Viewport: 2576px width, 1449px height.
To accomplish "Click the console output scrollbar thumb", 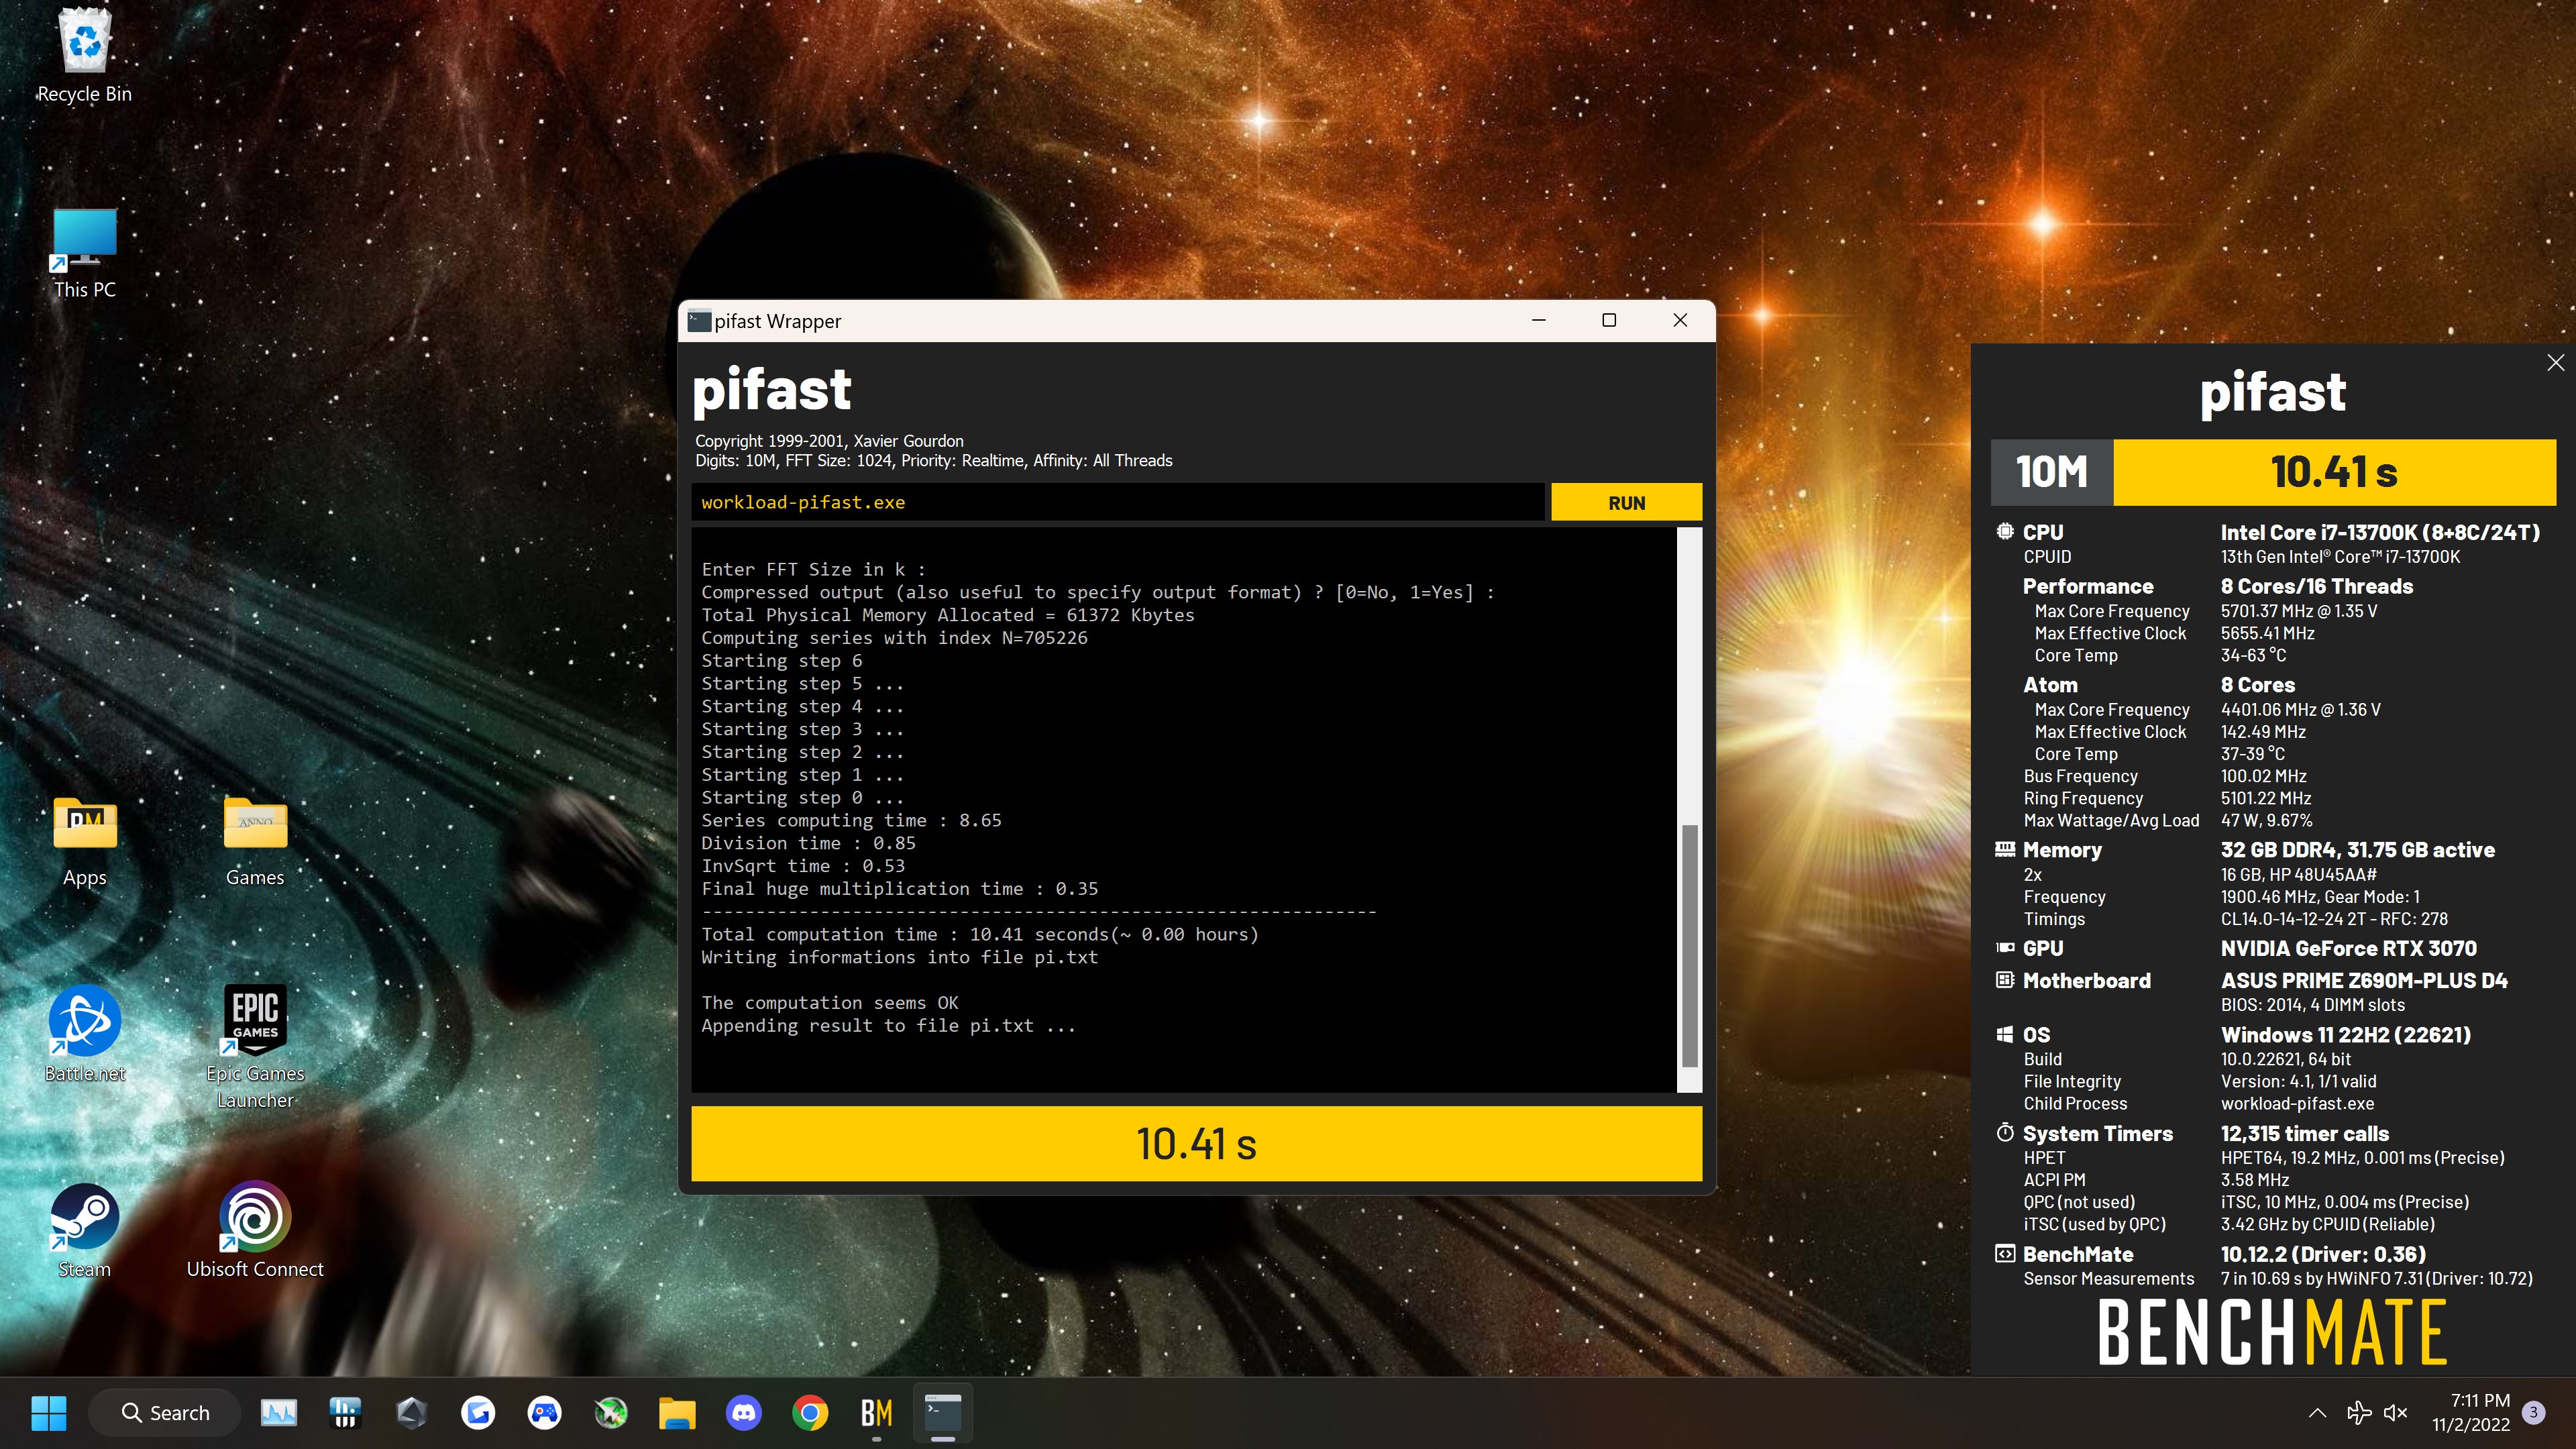I will point(1690,946).
